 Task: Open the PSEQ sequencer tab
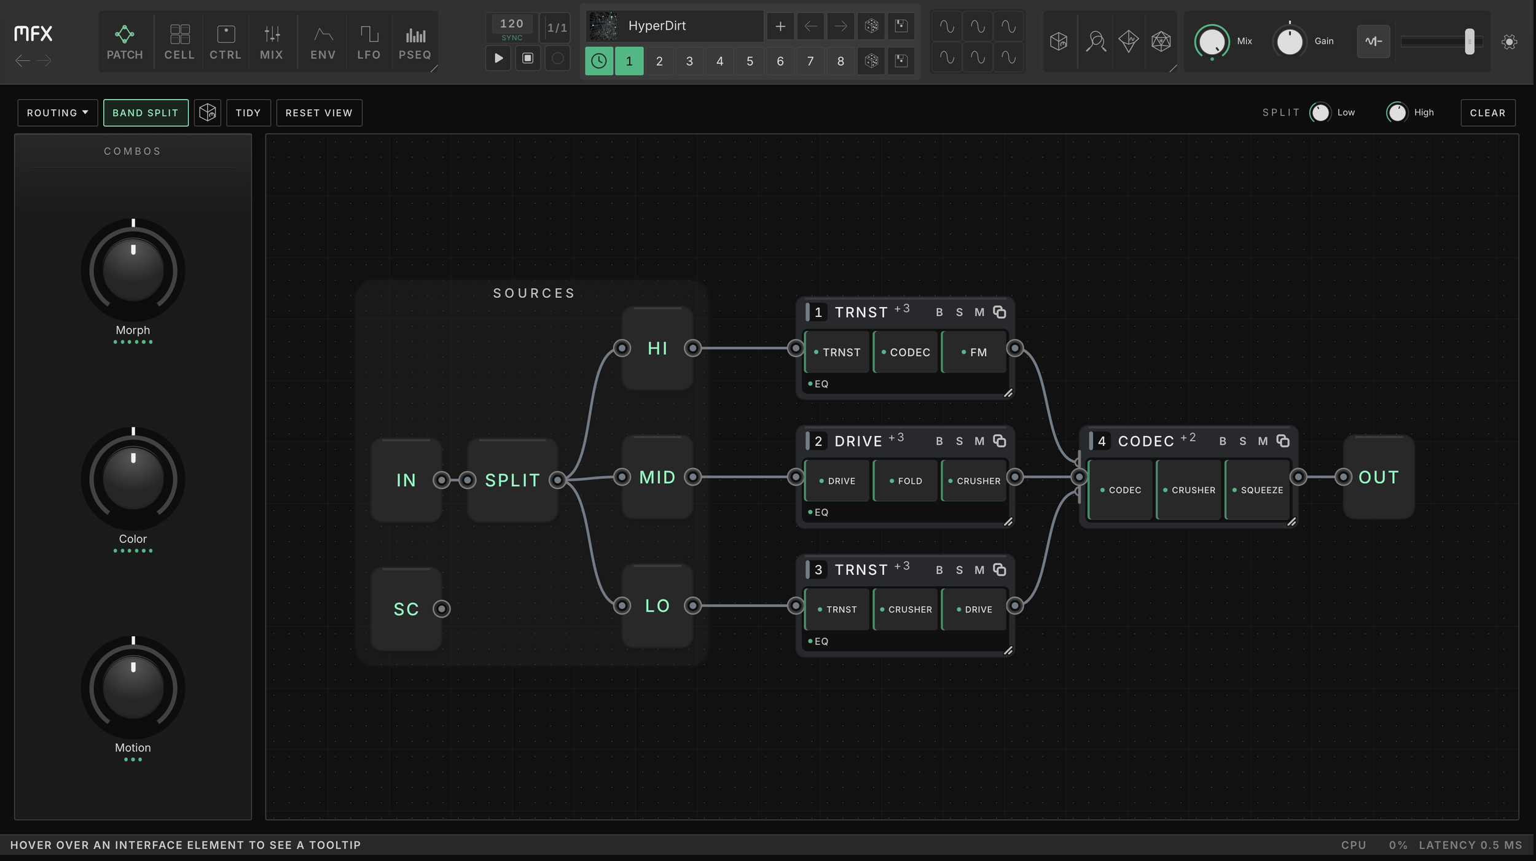point(415,42)
